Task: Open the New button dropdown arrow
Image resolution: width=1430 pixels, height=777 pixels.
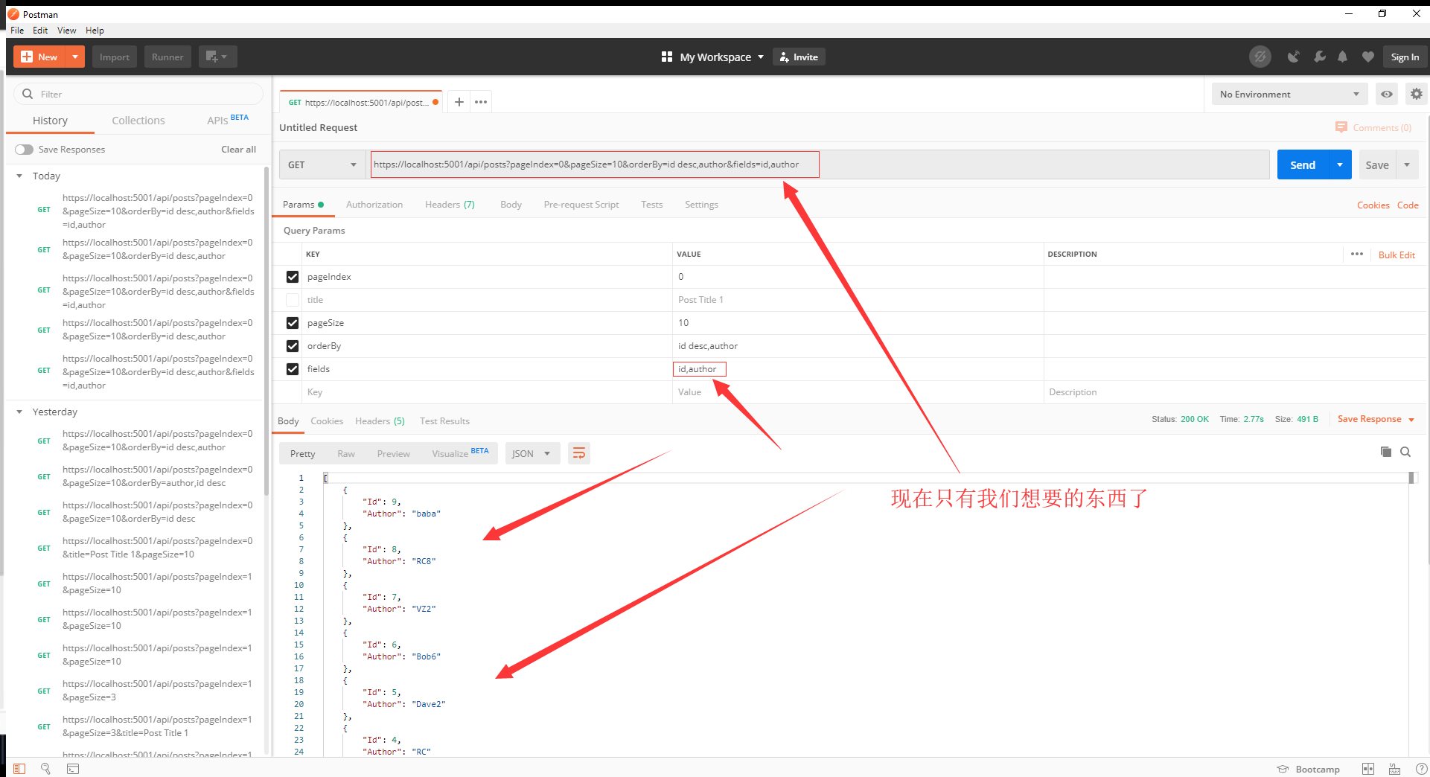Action: 75,57
